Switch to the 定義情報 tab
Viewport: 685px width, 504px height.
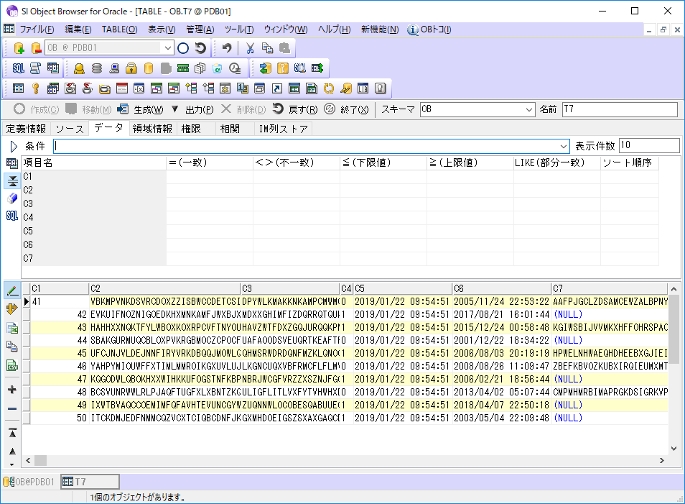point(26,129)
